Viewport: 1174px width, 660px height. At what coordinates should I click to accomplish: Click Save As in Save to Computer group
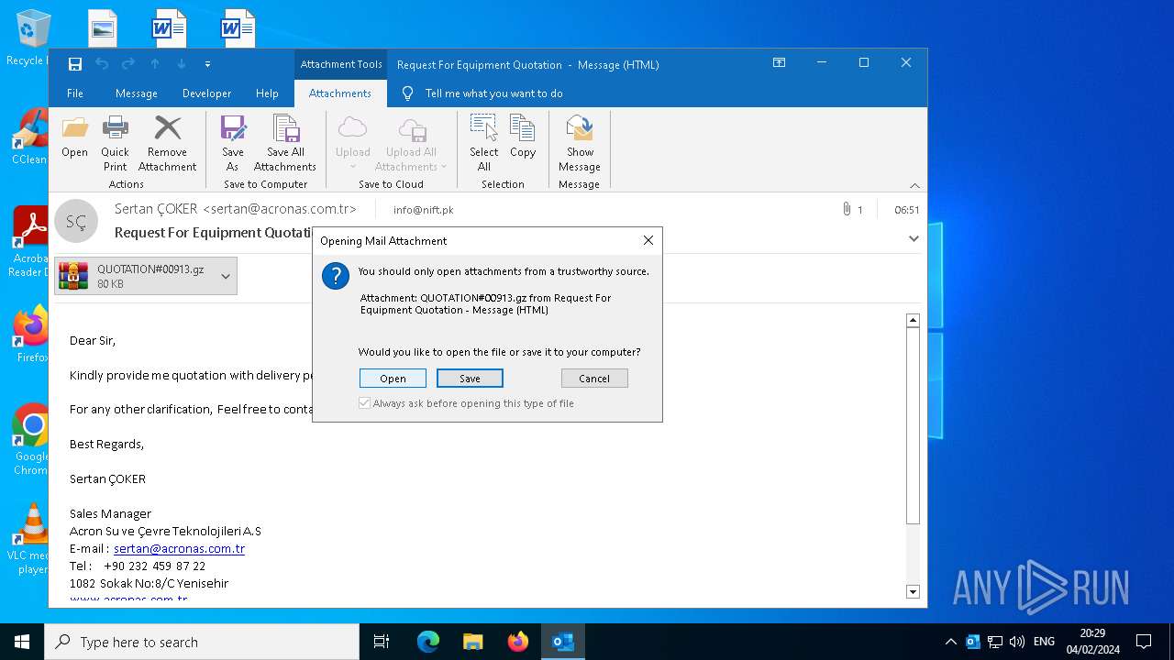click(x=233, y=143)
